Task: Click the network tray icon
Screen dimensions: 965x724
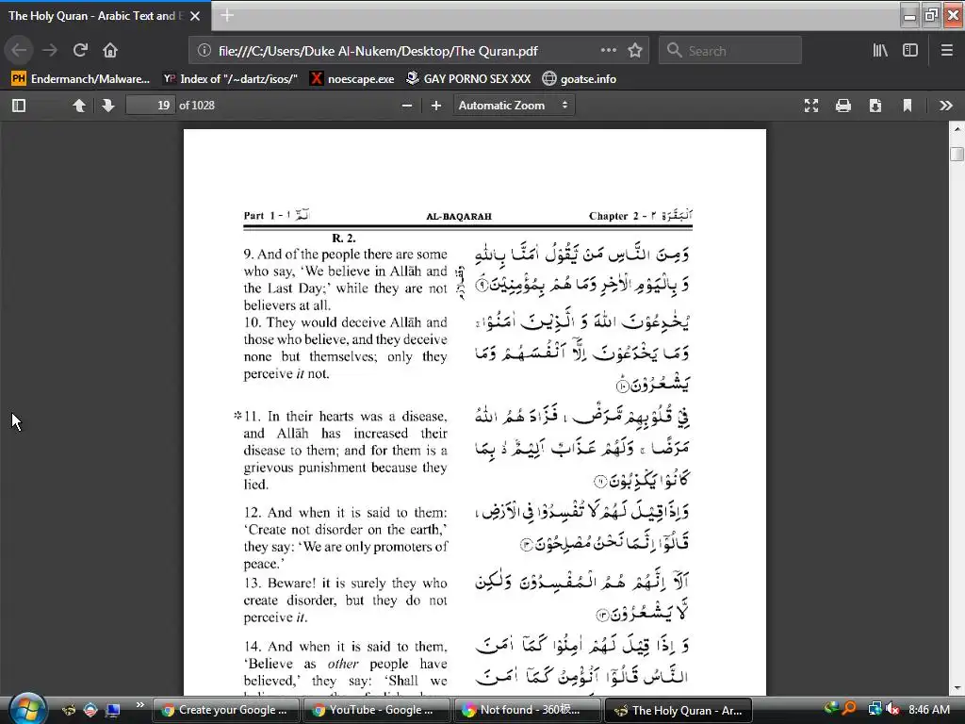Action: click(875, 710)
